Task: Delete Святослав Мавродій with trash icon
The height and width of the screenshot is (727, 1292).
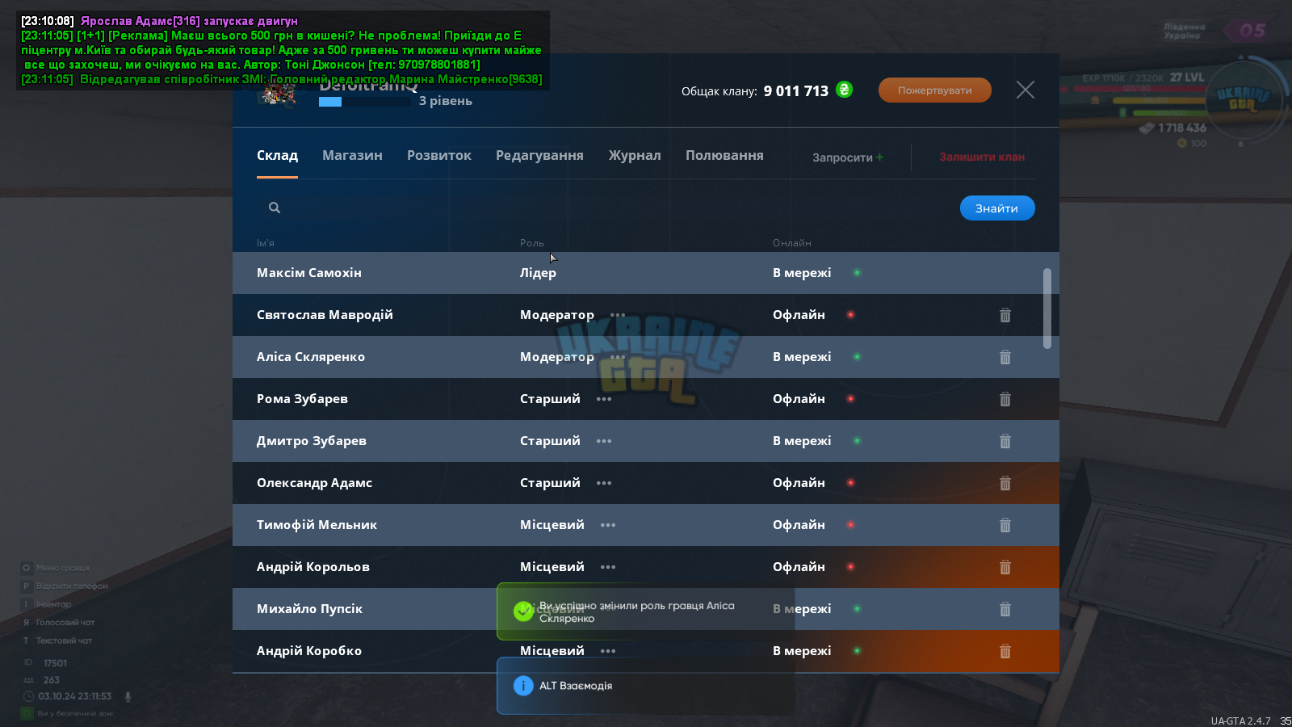Action: [x=1005, y=315]
